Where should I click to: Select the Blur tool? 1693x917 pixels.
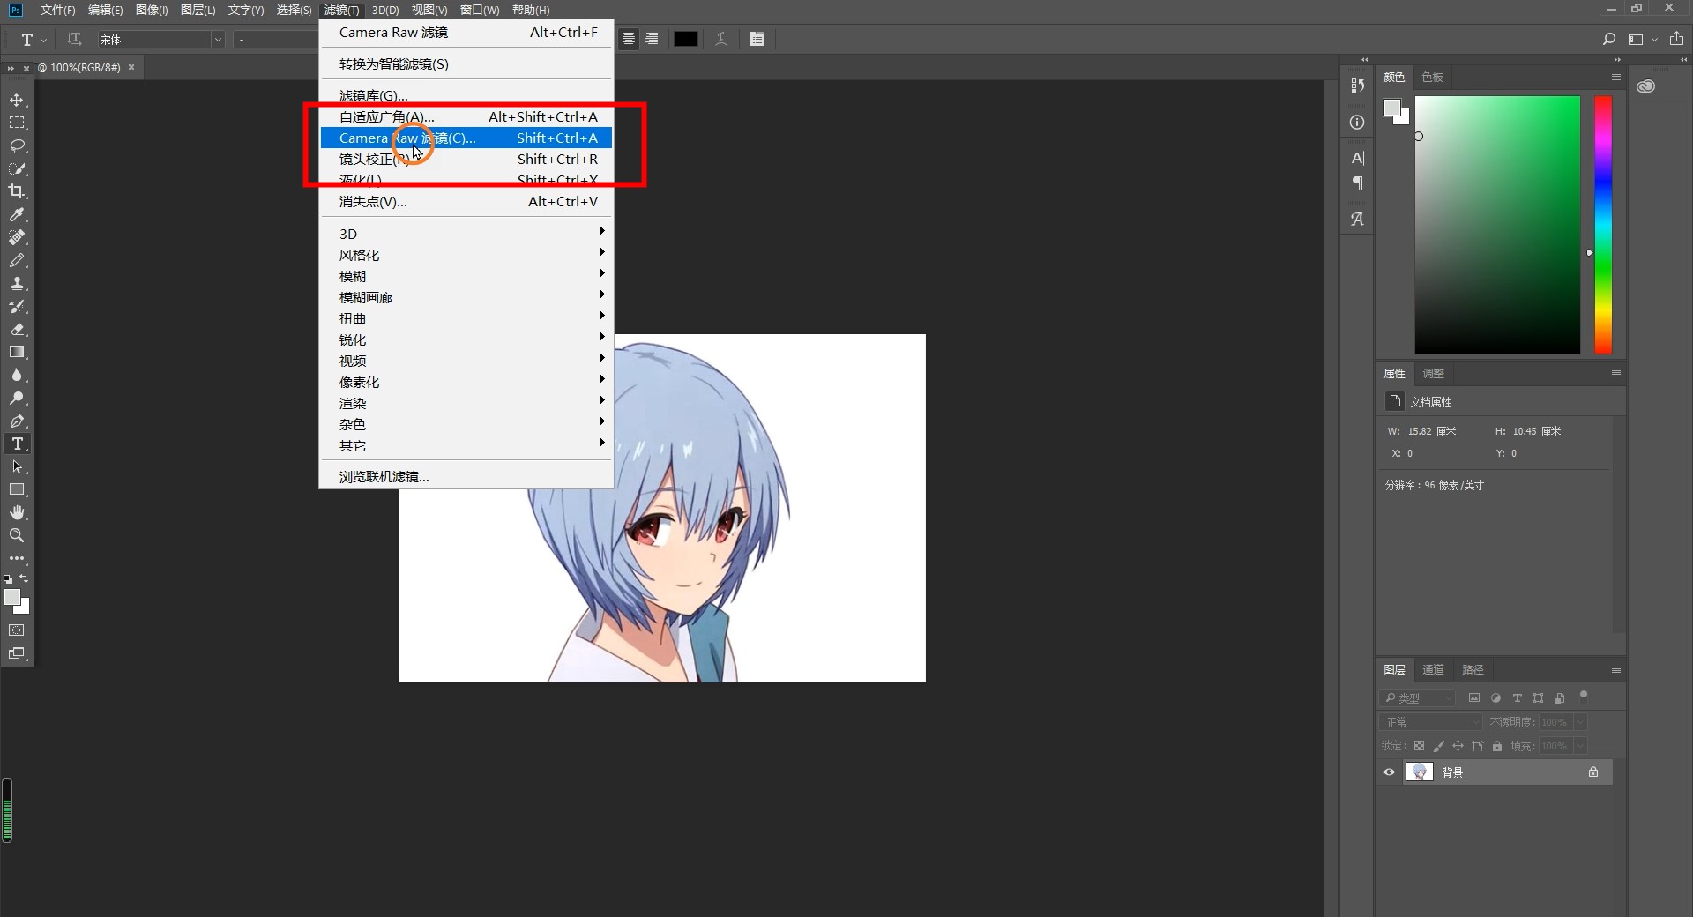17,375
